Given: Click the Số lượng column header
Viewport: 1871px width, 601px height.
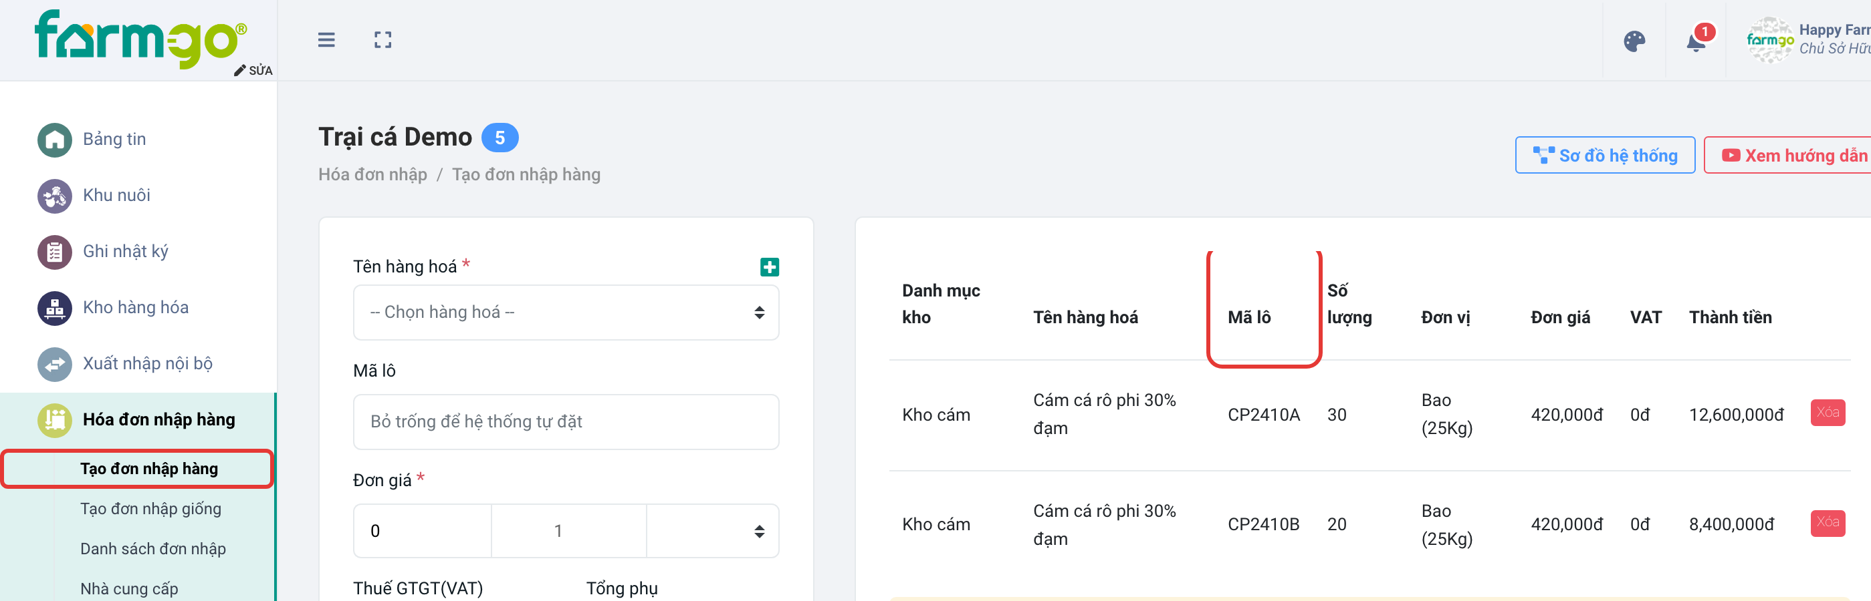Looking at the screenshot, I should click(x=1349, y=304).
